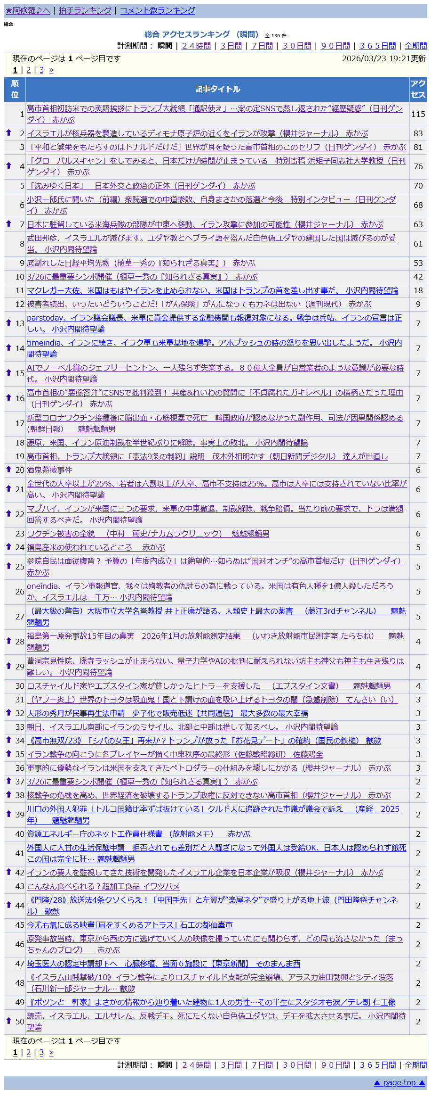Click the up arrow icon beside rank 39
431x1105 pixels.
coord(8,814)
